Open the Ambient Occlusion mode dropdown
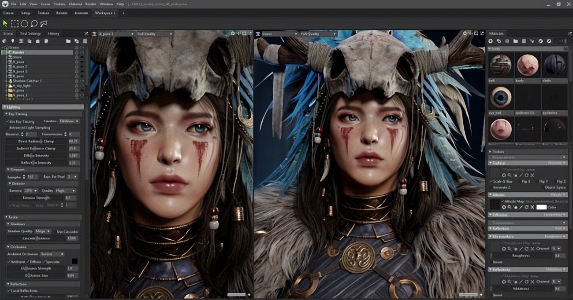This screenshot has width=573, height=300. point(52,254)
